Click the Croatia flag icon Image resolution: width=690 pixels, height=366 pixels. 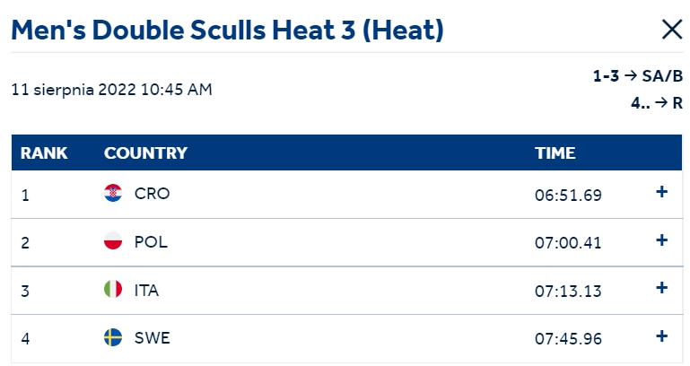click(113, 193)
